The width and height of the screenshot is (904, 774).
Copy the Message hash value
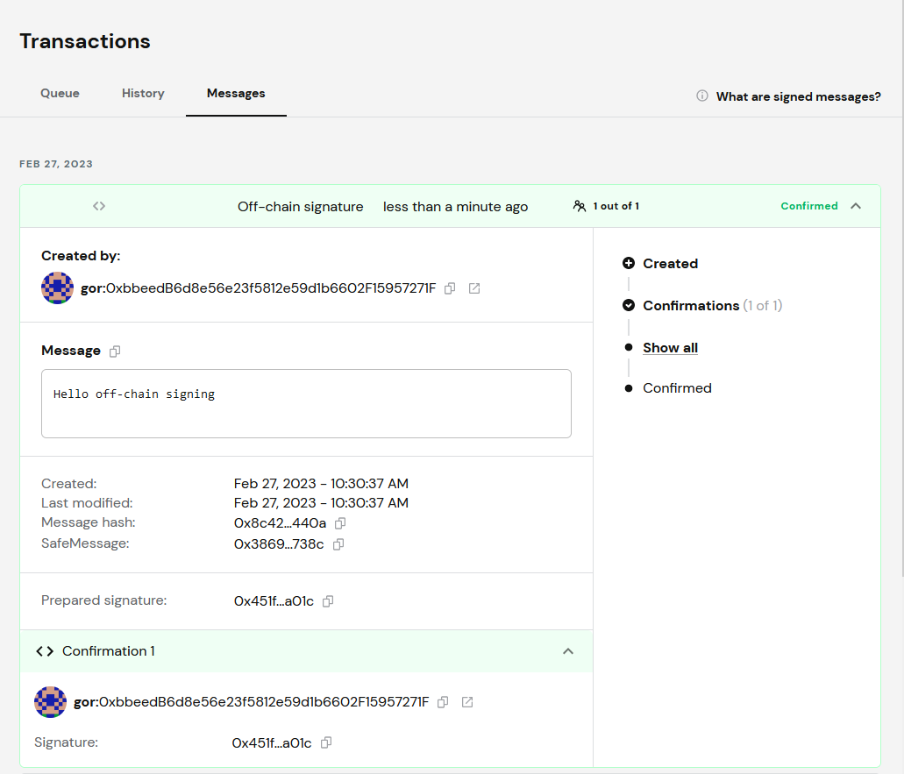coord(340,523)
